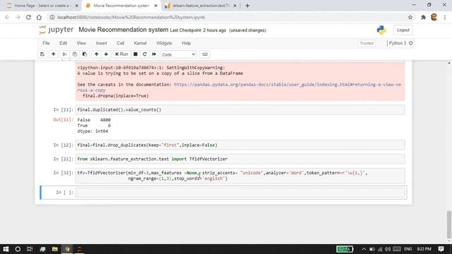The image size is (452, 254).
Task: Rename the Movie Recommendation system title
Action: (124, 30)
